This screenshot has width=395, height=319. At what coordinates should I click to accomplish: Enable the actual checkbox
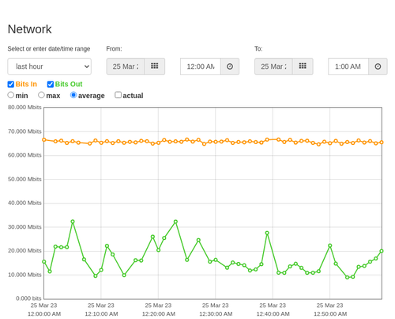click(118, 95)
